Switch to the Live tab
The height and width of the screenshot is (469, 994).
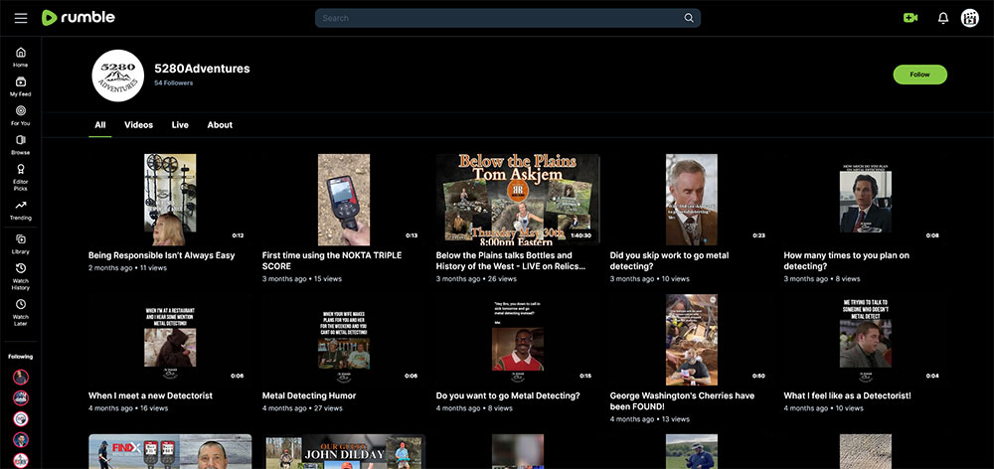point(180,125)
